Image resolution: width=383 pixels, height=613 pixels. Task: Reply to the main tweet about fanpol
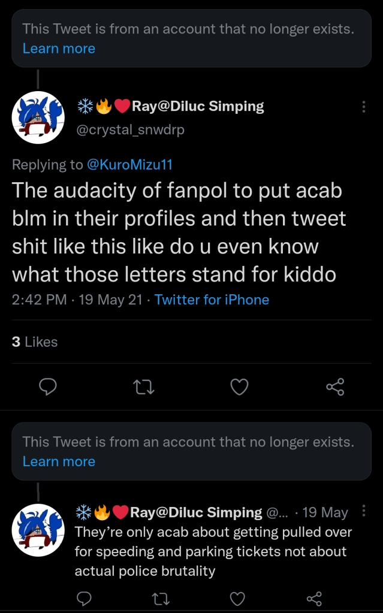(x=47, y=388)
